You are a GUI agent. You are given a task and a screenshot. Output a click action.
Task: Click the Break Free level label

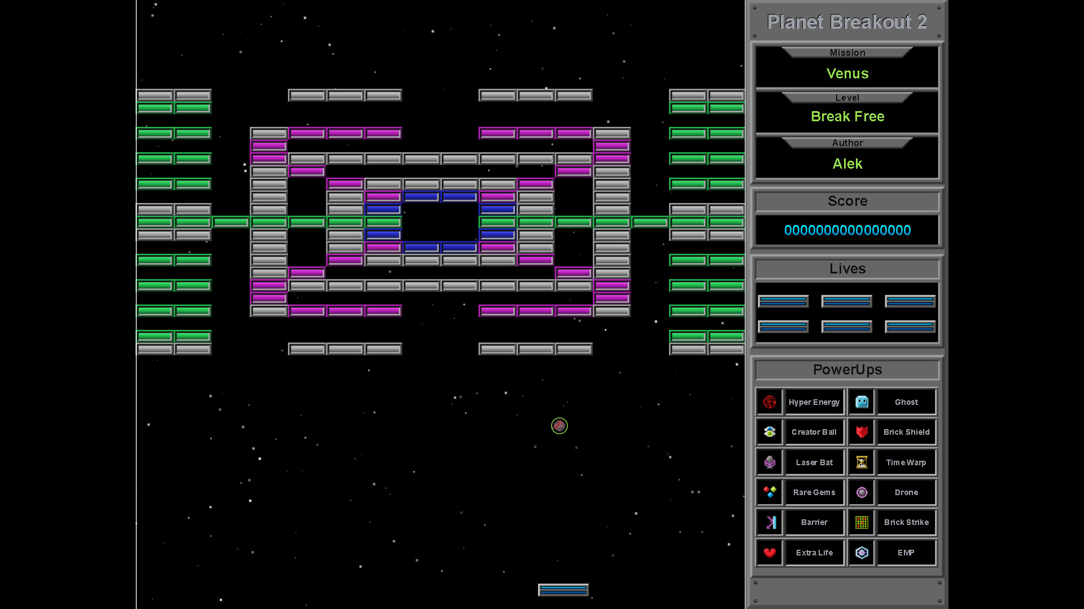[x=847, y=117]
